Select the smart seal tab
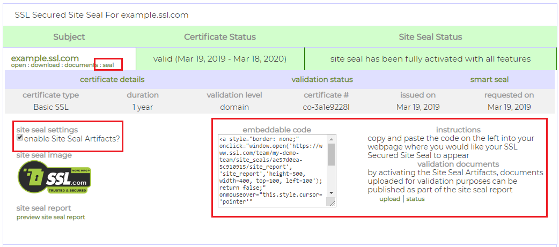Screen dimensions: 559x247 489,80
